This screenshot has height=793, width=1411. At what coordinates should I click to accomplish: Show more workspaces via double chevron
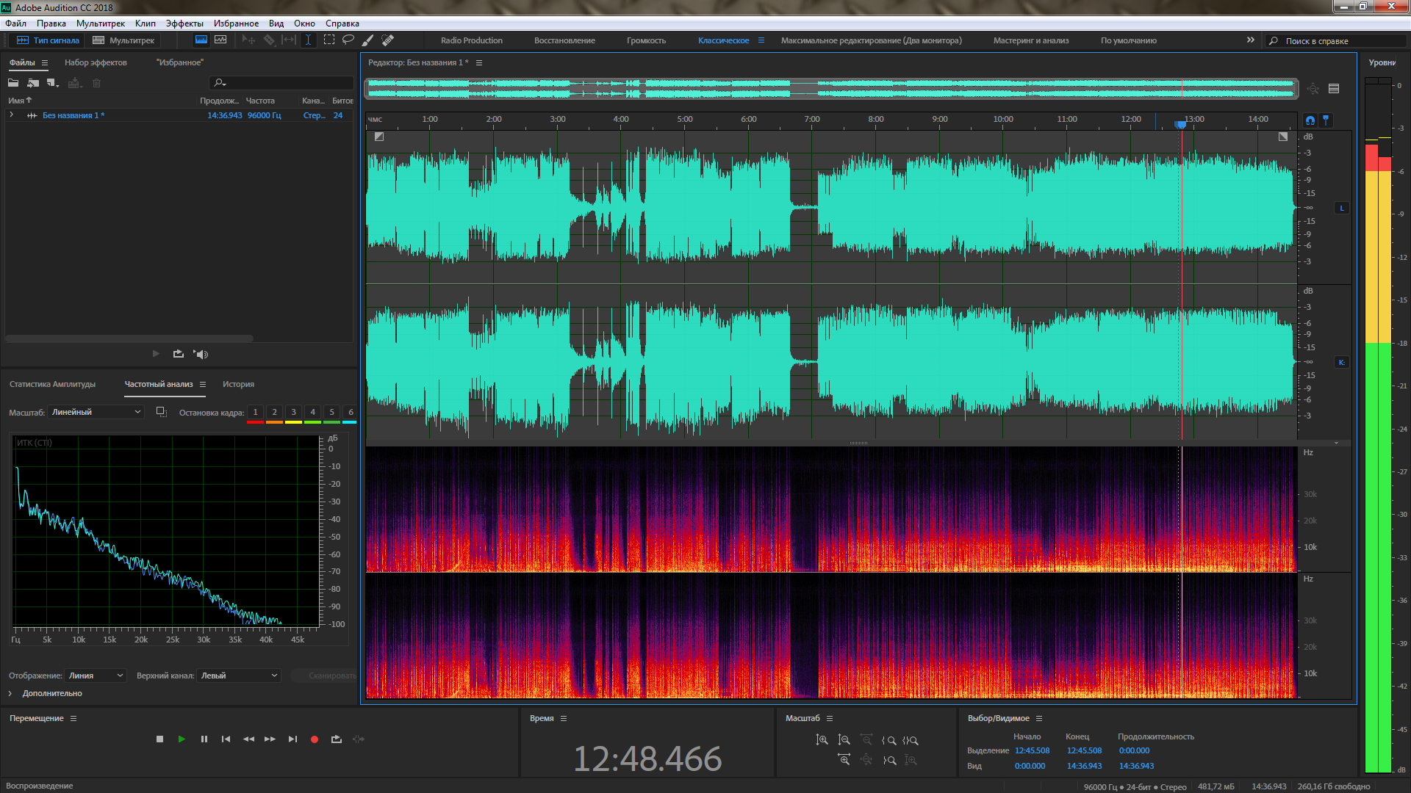point(1250,40)
